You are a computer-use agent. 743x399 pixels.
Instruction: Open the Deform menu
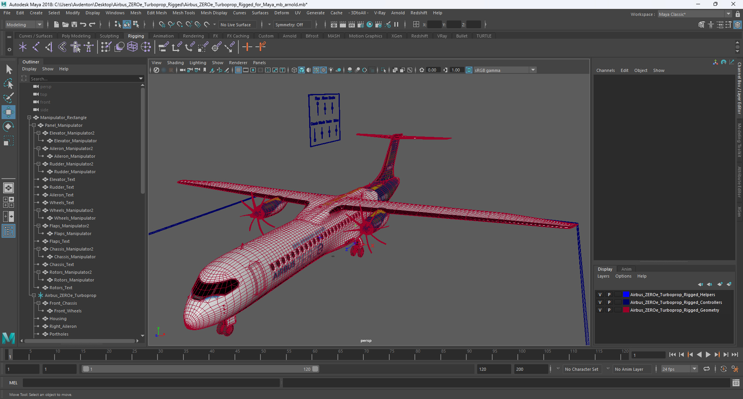(x=281, y=13)
